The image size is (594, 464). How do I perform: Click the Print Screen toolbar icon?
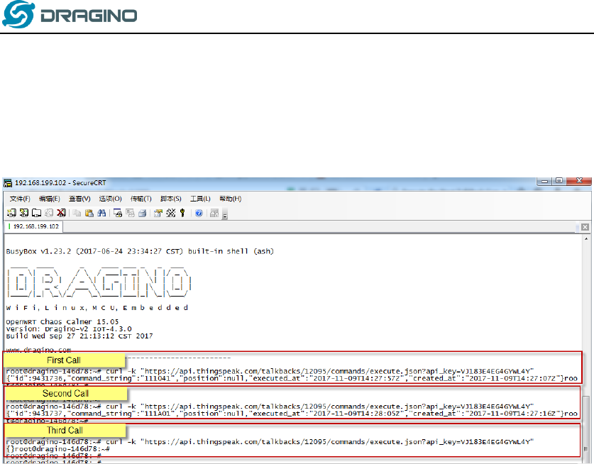(x=118, y=213)
